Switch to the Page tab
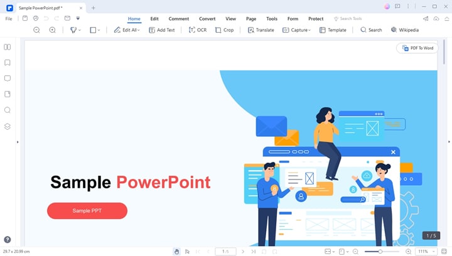The width and height of the screenshot is (452, 256). coord(251,19)
